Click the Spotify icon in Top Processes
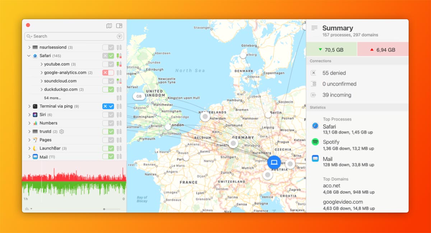The width and height of the screenshot is (431, 233). pos(315,142)
